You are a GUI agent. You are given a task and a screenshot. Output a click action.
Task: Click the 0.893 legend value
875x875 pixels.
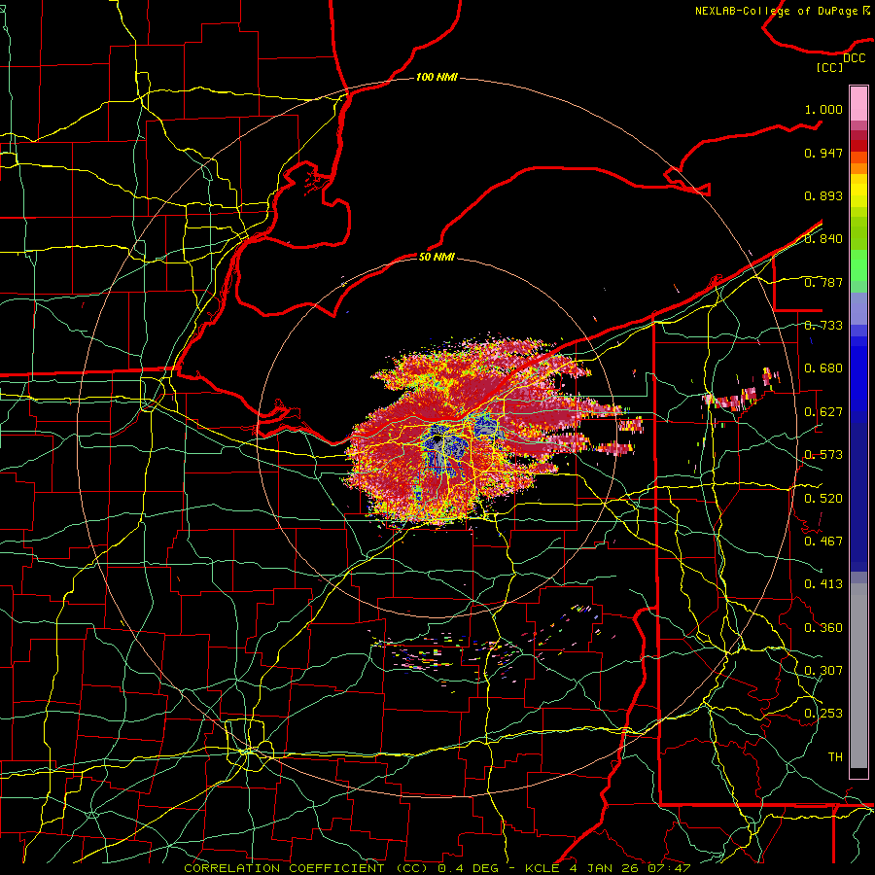coord(823,195)
